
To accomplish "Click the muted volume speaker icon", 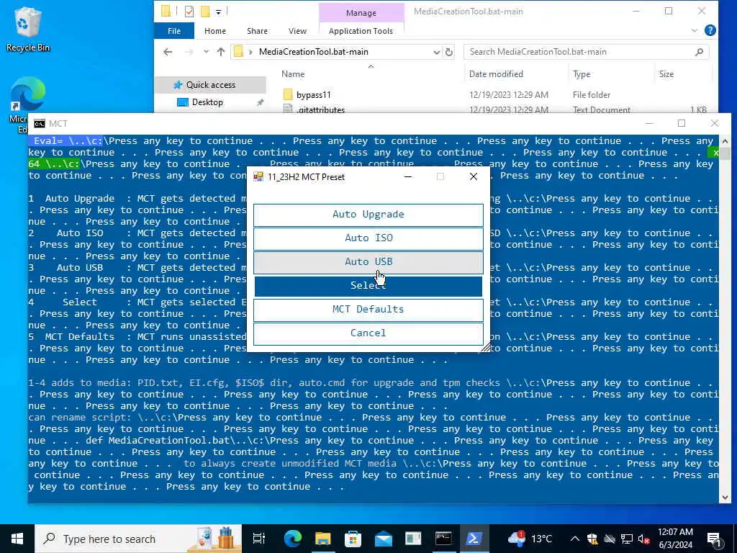I will click(643, 539).
